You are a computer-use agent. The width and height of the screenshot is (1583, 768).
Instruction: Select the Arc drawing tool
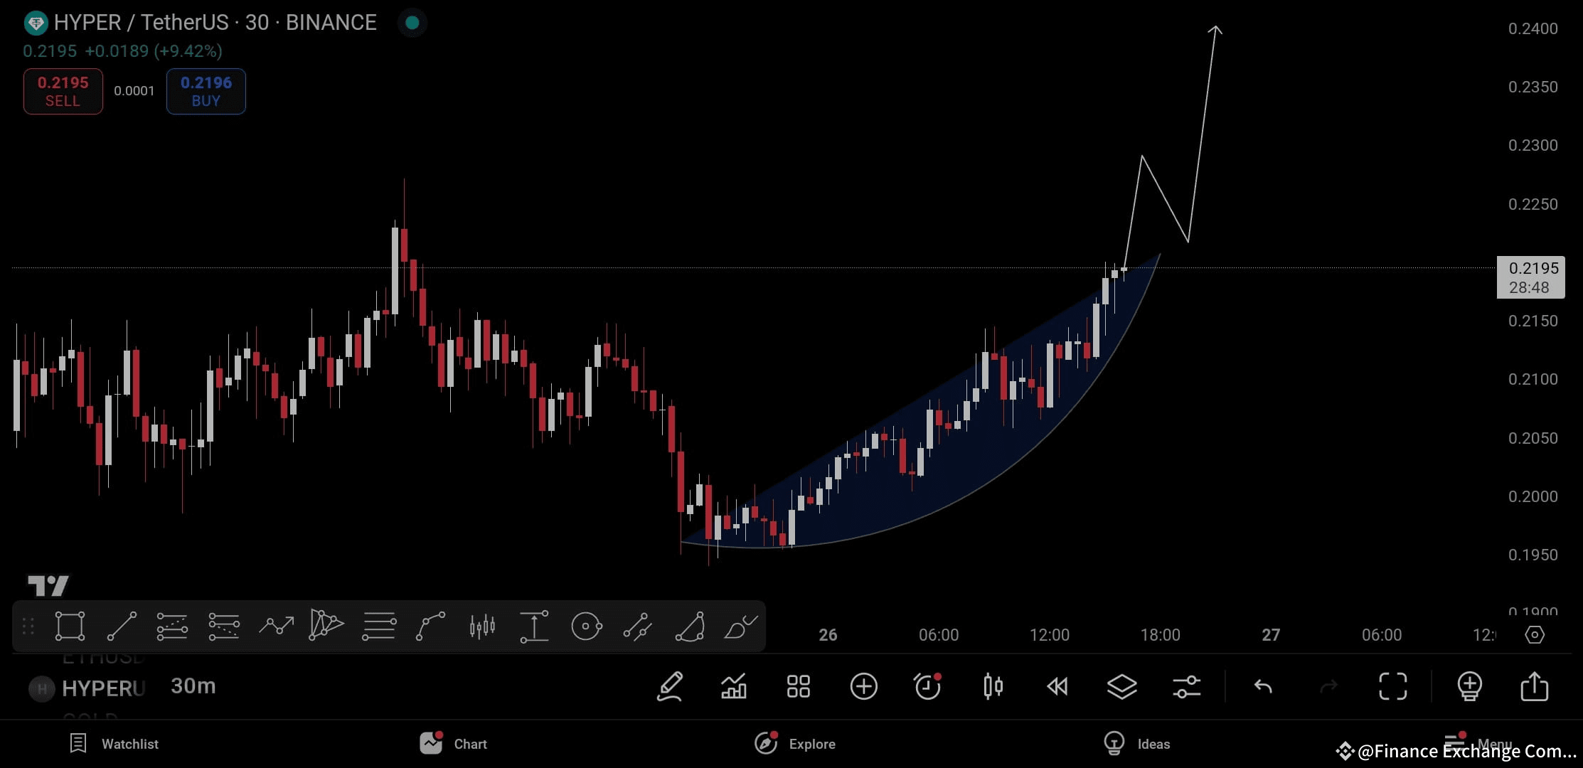(689, 626)
